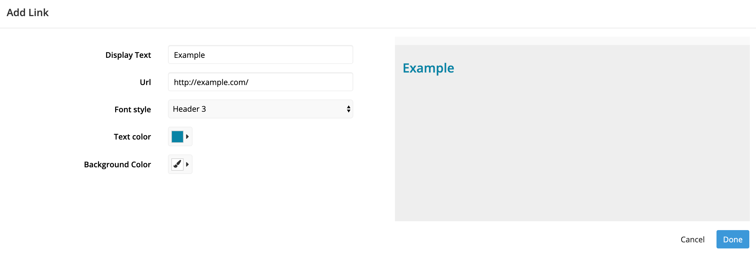Click the Display Text input field
The width and height of the screenshot is (756, 254).
[x=260, y=54]
